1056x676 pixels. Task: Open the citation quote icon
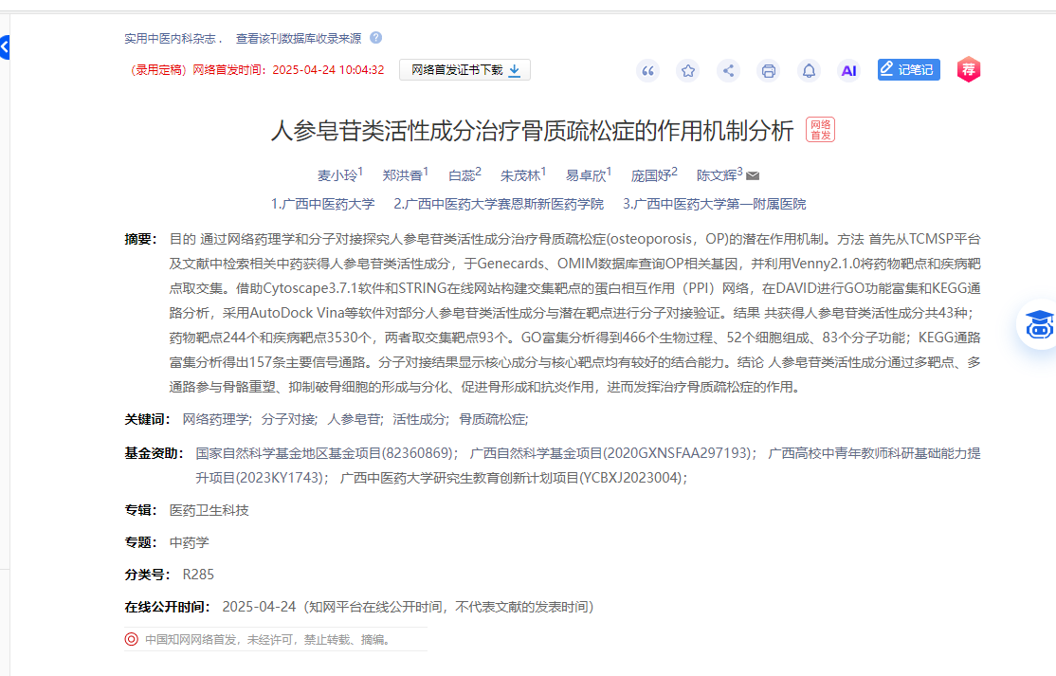click(647, 70)
